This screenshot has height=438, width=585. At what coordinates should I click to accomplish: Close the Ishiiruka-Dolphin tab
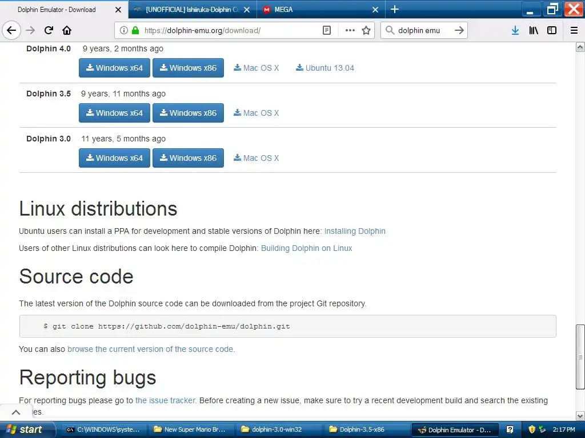247,10
